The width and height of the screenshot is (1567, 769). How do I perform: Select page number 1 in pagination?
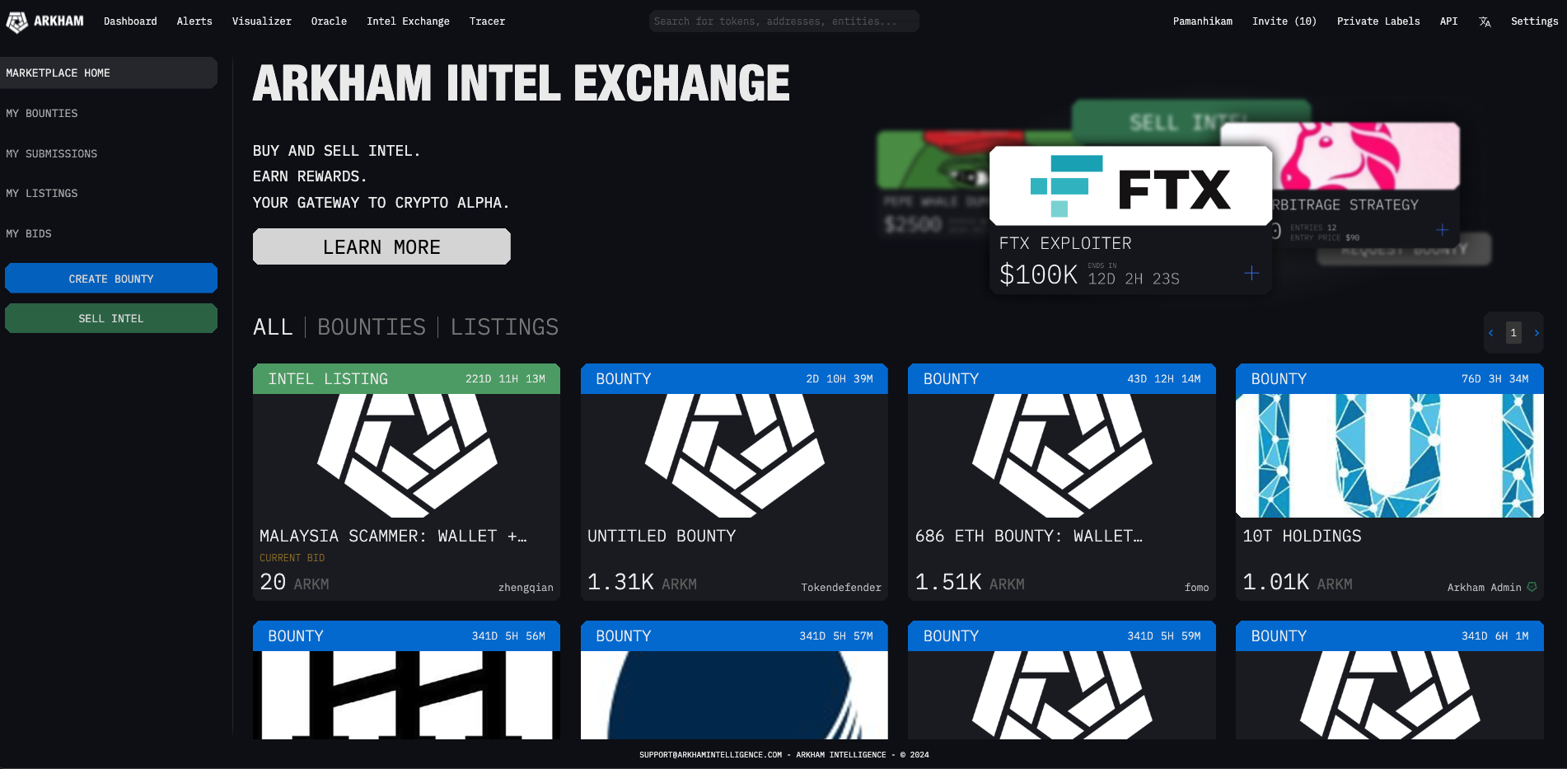coord(1513,333)
